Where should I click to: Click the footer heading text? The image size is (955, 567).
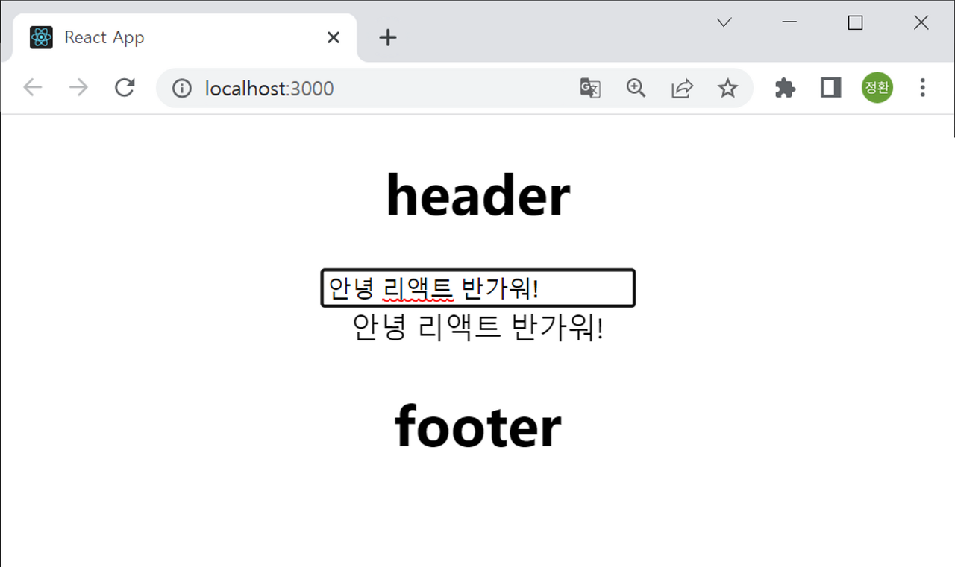[x=478, y=426]
